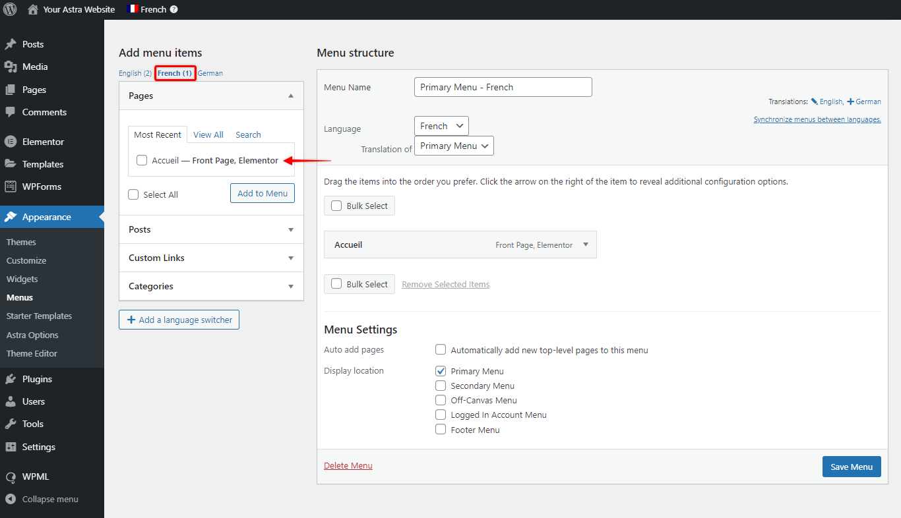Check the Off-Canvas Menu display location
Viewport: 901px width, 518px height.
click(x=441, y=400)
